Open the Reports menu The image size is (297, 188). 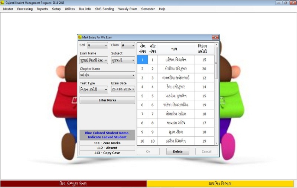pos(42,9)
